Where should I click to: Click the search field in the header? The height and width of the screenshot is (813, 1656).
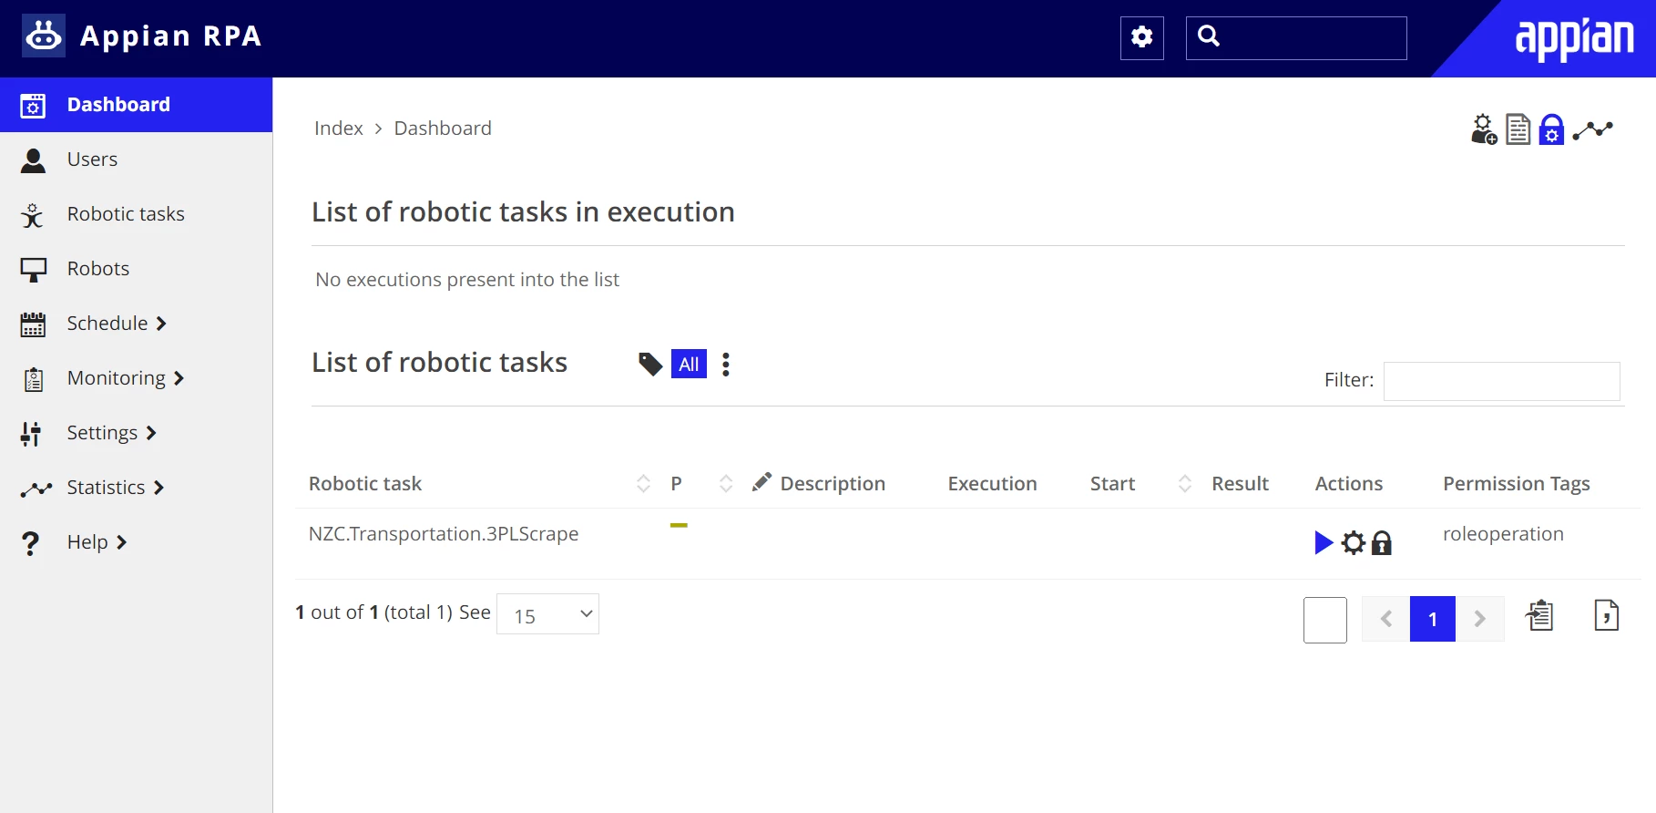pyautogui.click(x=1296, y=37)
